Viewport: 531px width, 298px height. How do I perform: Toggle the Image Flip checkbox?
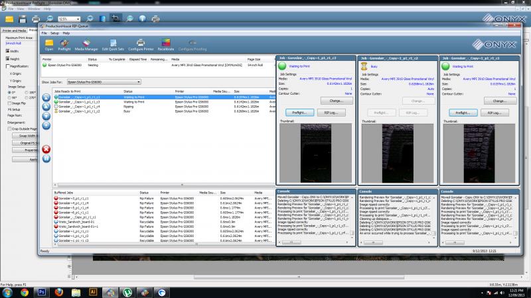(x=9, y=103)
